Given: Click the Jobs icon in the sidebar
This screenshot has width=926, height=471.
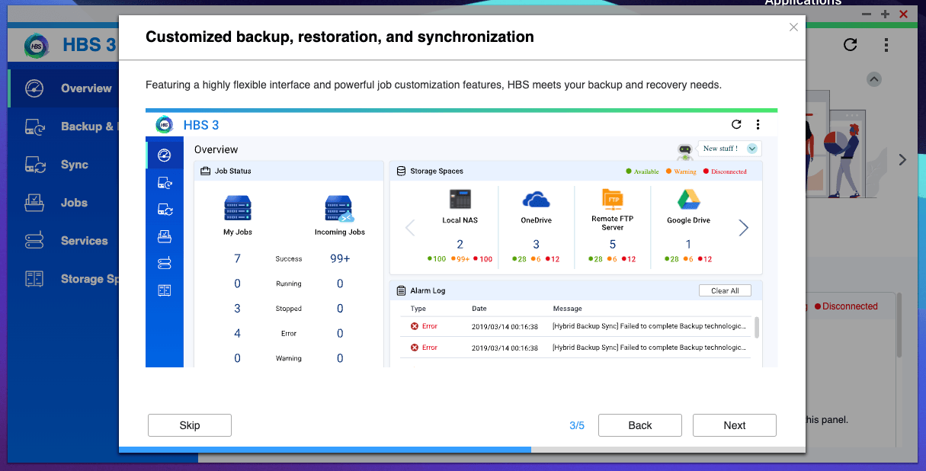Looking at the screenshot, I should tap(34, 203).
